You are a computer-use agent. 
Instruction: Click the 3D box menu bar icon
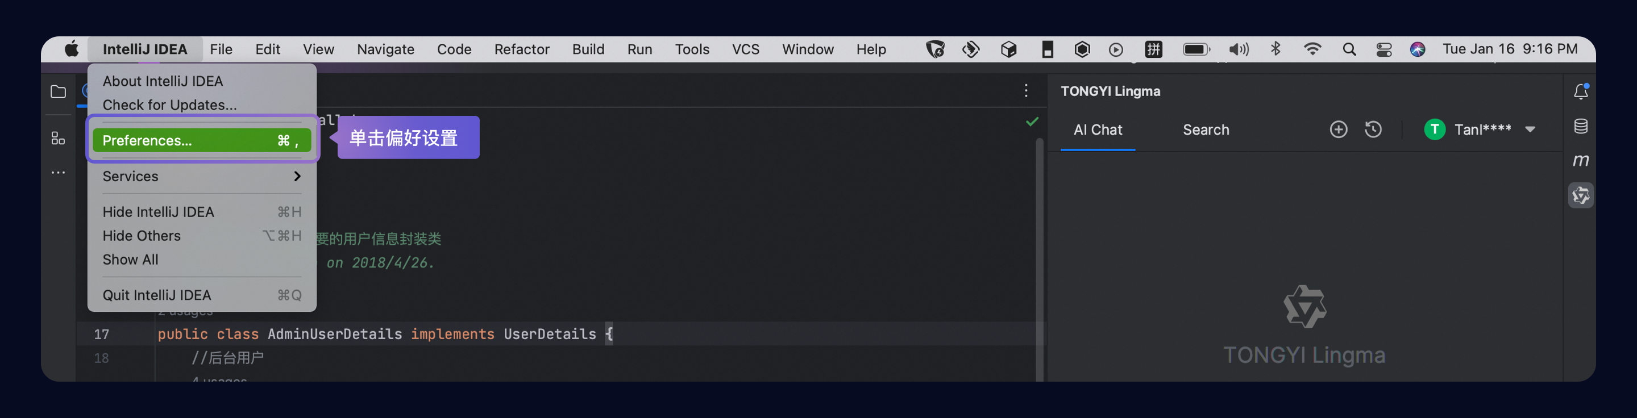coord(1008,49)
